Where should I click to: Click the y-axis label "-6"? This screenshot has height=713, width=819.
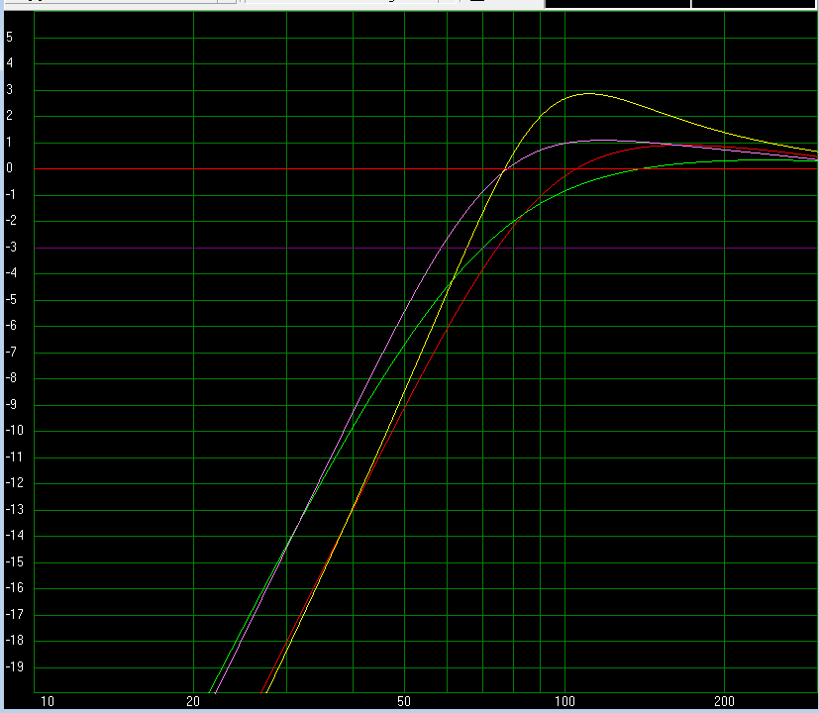pos(11,326)
